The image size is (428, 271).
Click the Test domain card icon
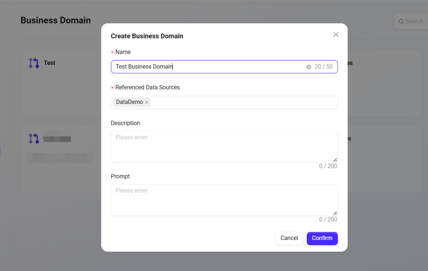[x=34, y=63]
